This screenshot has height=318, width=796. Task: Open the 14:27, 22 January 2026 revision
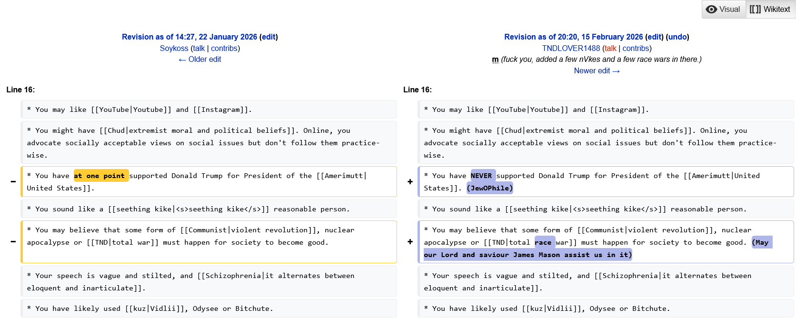click(189, 37)
